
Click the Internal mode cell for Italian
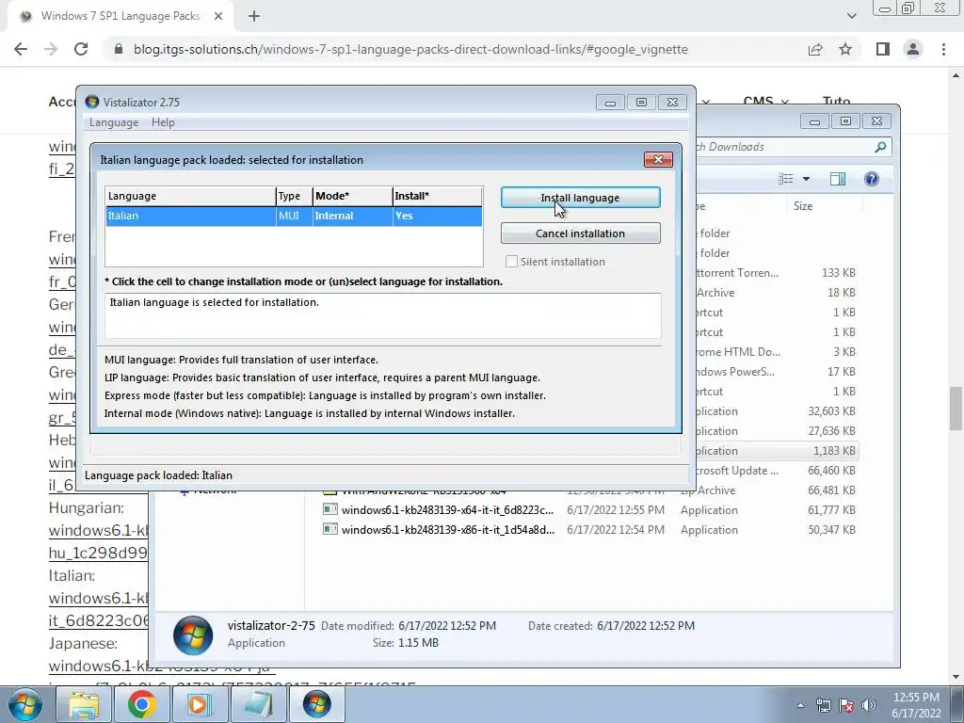pos(352,216)
